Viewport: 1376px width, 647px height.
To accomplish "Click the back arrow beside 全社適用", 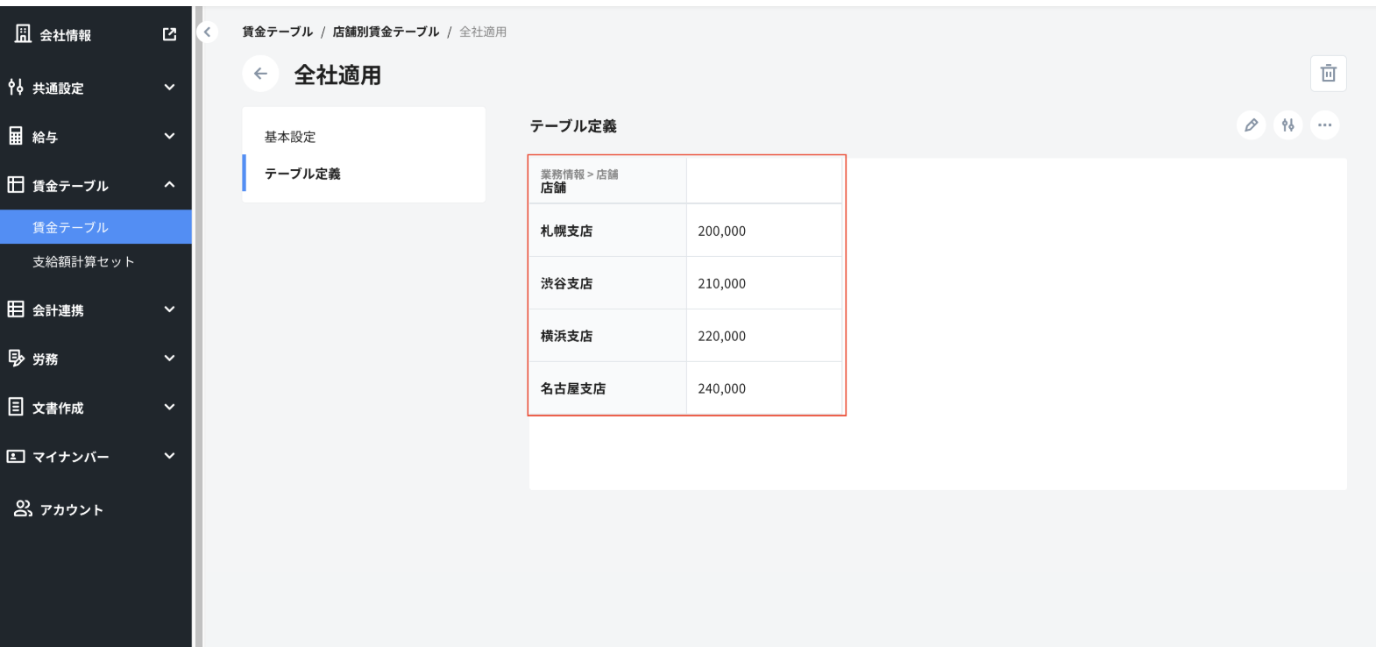I will 260,74.
